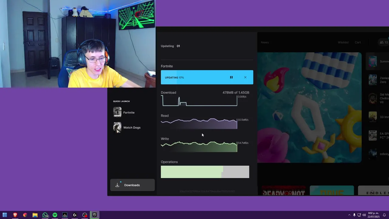Viewport: 389px width, 219px height.
Task: Click Epic Games Launcher taskbar icon
Action: tap(95, 215)
